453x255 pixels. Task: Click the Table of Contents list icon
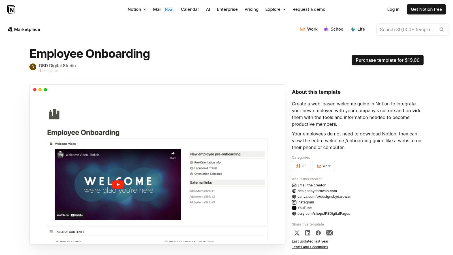[51, 232]
